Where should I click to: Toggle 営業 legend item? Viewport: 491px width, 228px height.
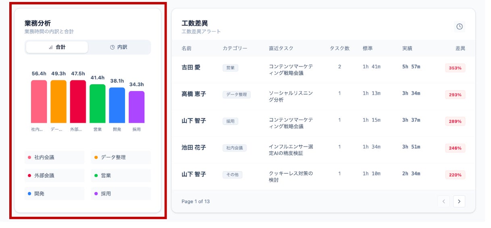tap(121, 176)
